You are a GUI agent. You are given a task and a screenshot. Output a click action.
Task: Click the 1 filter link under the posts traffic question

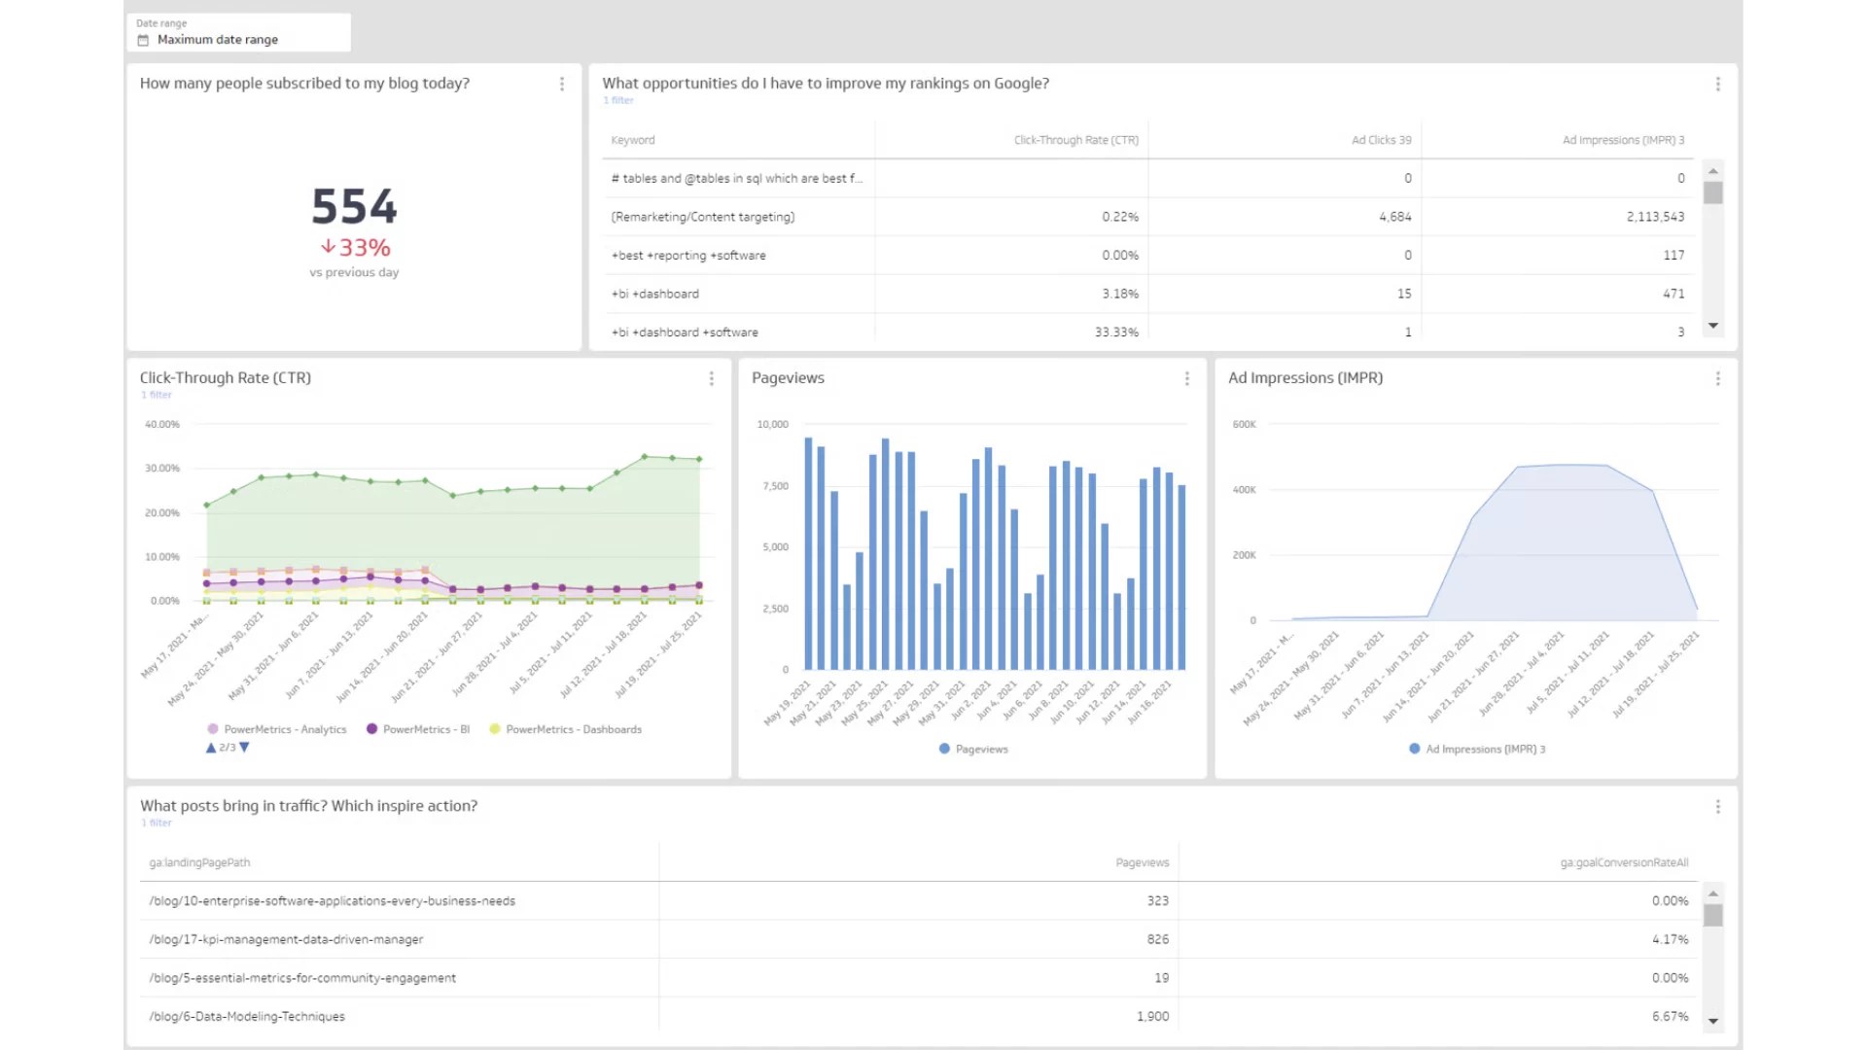click(x=156, y=822)
